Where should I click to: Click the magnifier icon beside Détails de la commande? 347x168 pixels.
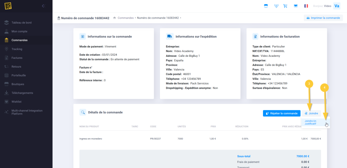[83, 113]
